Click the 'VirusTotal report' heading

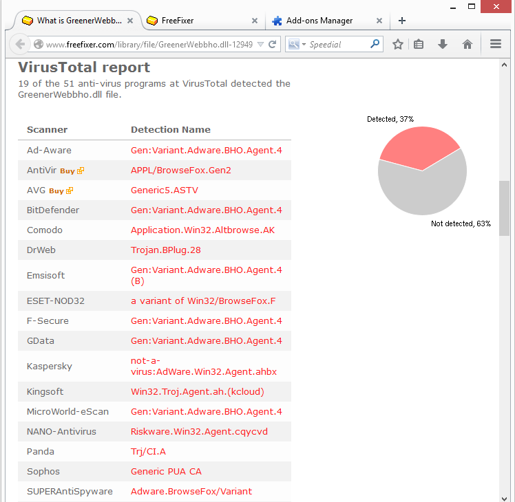click(84, 67)
